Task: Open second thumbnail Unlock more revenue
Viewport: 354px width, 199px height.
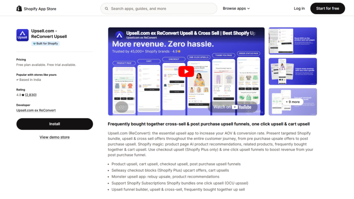Action: click(292, 71)
